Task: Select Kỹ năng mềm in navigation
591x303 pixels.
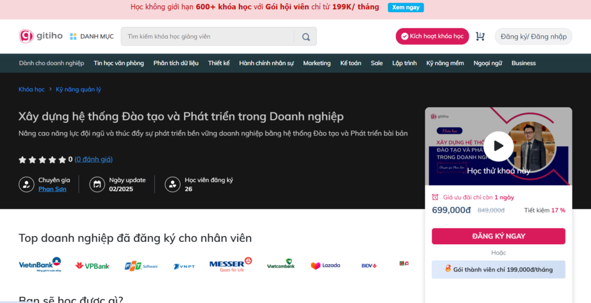Action: point(445,63)
